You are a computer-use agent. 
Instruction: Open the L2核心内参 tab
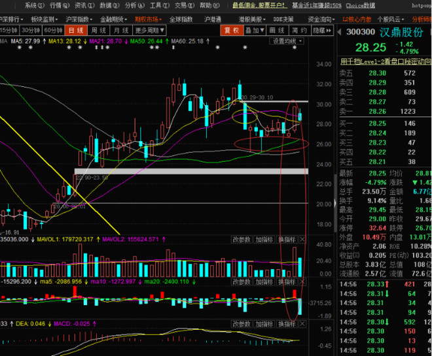[x=357, y=19]
